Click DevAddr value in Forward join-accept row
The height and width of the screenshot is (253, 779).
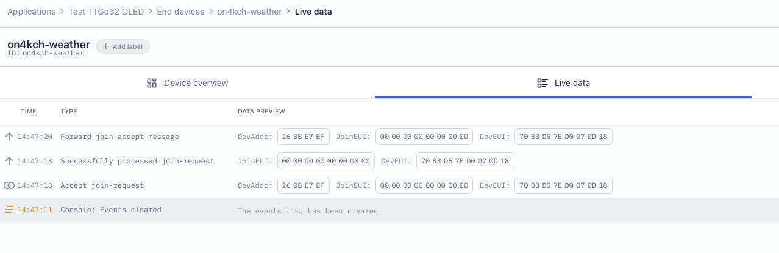click(304, 137)
